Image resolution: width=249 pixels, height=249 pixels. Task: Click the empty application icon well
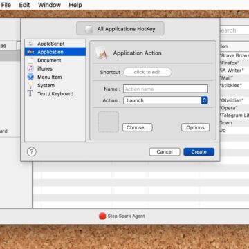pyautogui.click(x=109, y=122)
